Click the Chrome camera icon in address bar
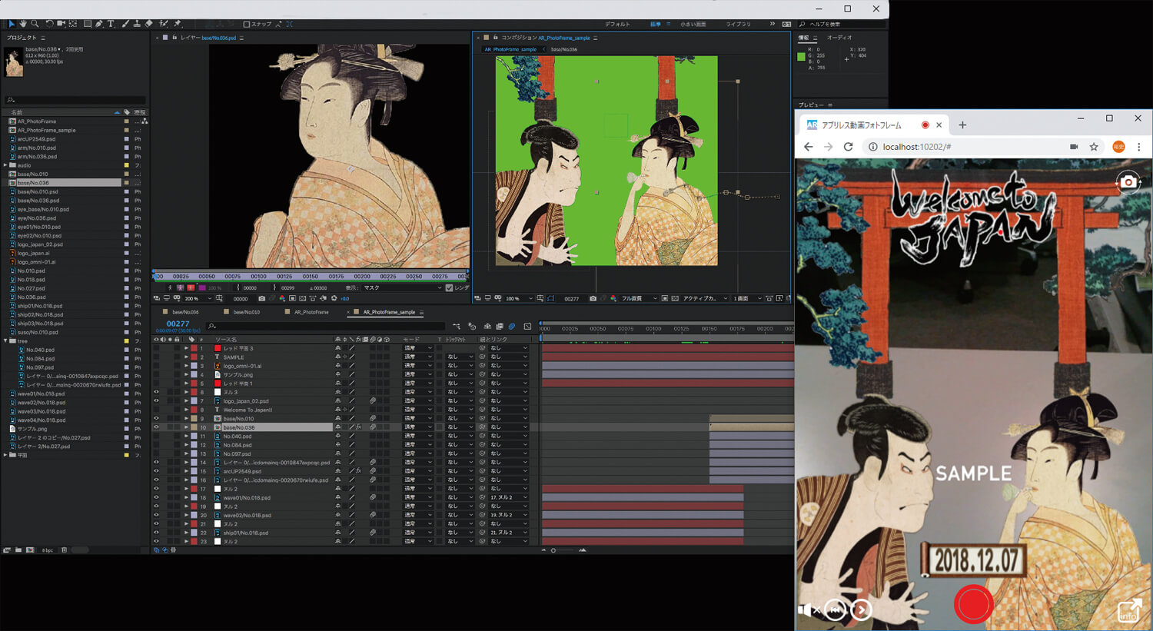 (x=1074, y=147)
